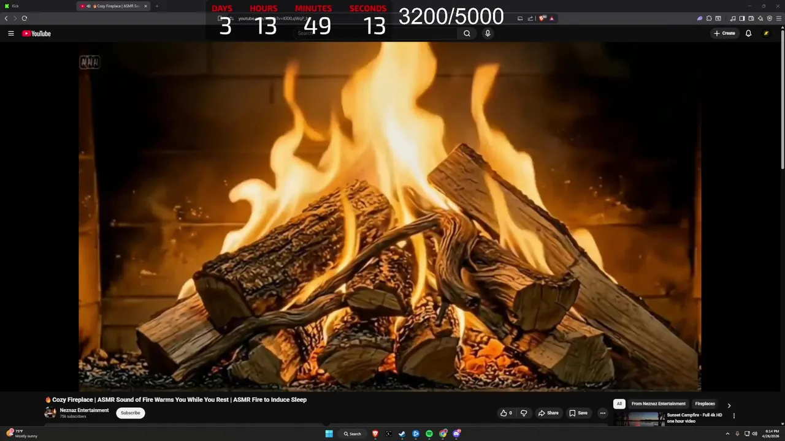Image resolution: width=785 pixels, height=441 pixels.
Task: Open the YouTube account avatar menu
Action: pyautogui.click(x=766, y=34)
